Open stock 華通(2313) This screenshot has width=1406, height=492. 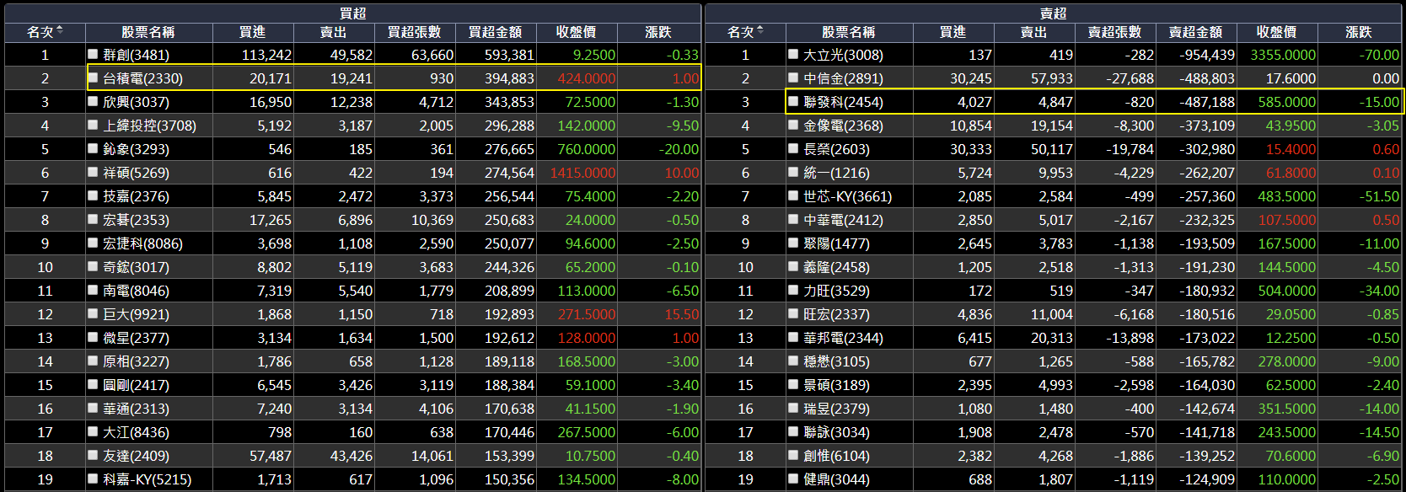point(136,409)
